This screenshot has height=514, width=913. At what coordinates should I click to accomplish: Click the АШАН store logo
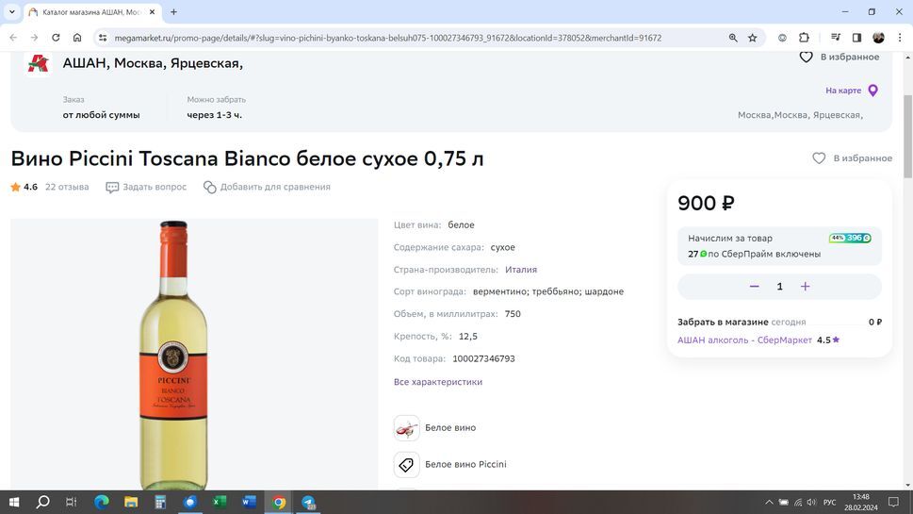38,63
